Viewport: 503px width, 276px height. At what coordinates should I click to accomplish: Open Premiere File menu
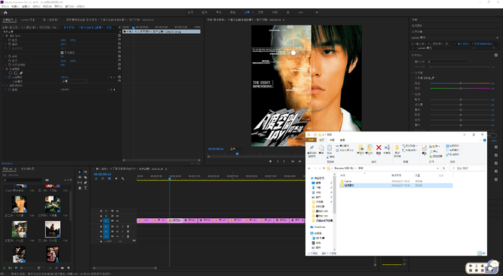coord(5,6)
